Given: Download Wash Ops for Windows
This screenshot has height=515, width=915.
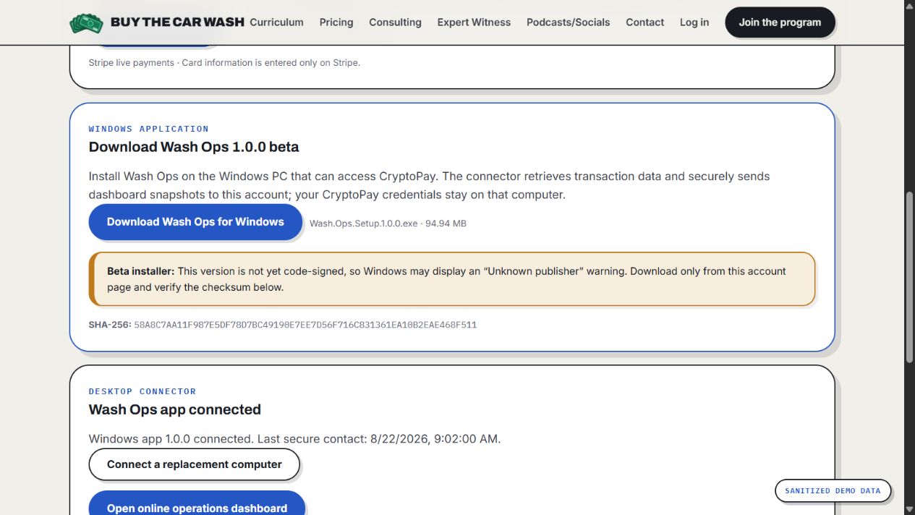Looking at the screenshot, I should (x=195, y=222).
